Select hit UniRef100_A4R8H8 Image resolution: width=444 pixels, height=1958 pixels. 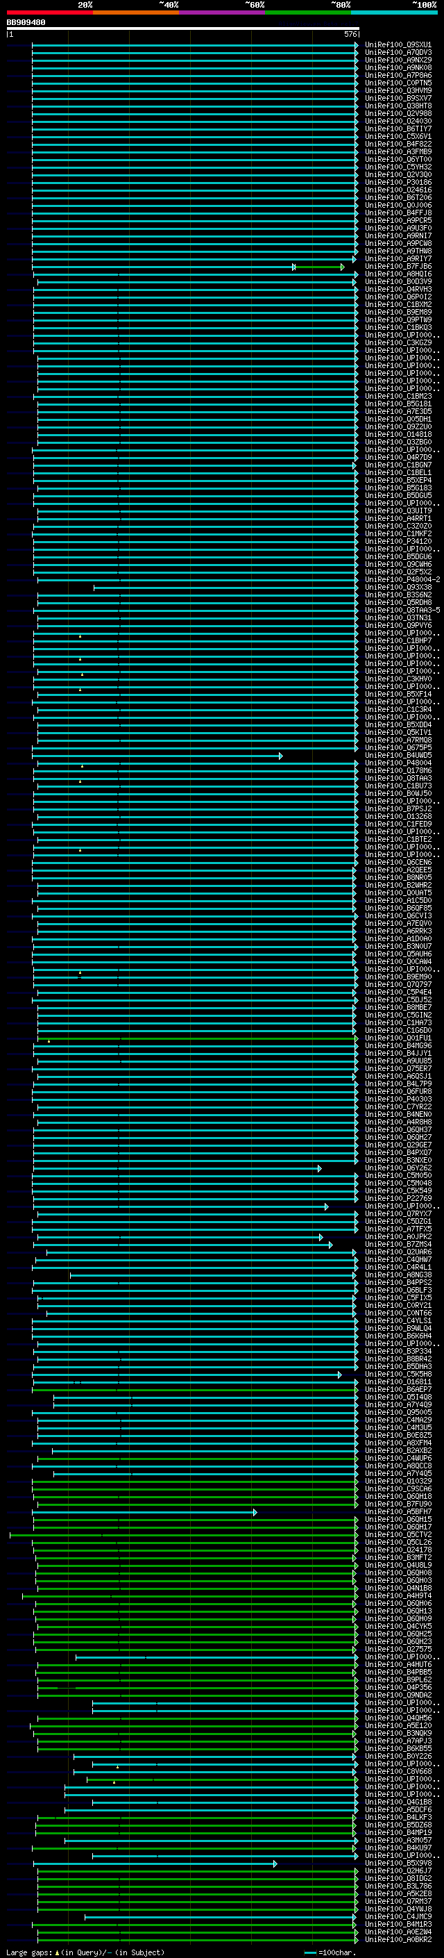398,1122
